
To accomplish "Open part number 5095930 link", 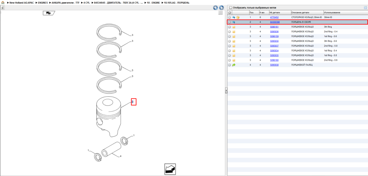I will click(275, 41).
